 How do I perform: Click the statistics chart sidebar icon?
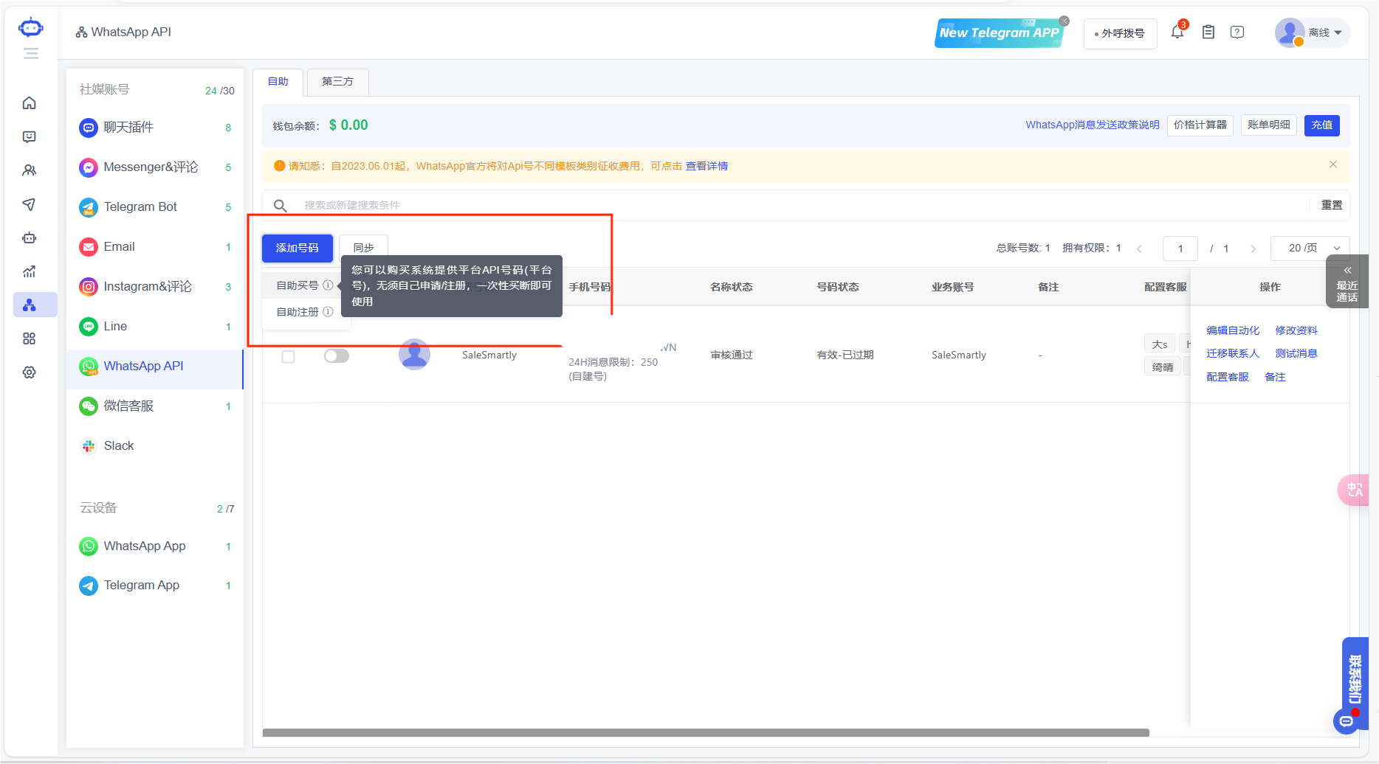tap(30, 271)
